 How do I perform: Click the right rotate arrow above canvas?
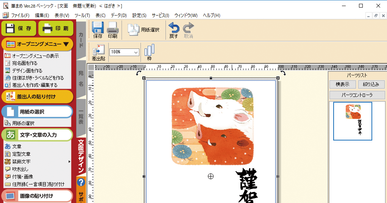[283, 73]
